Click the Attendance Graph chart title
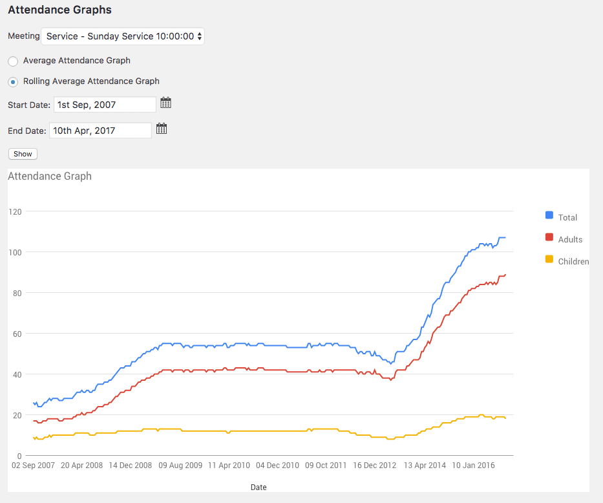603x503 pixels. pos(50,176)
